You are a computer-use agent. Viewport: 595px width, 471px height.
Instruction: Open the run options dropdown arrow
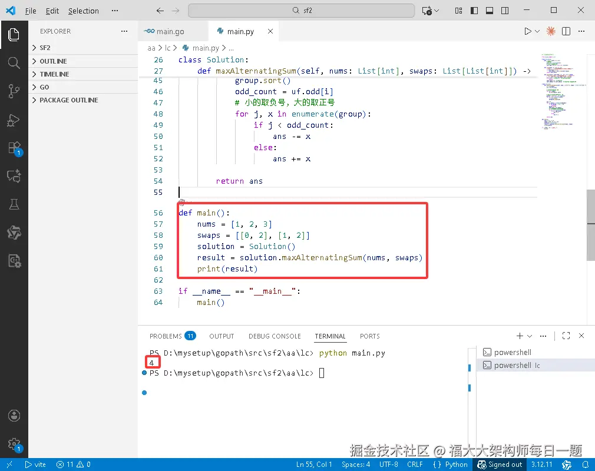(x=537, y=31)
